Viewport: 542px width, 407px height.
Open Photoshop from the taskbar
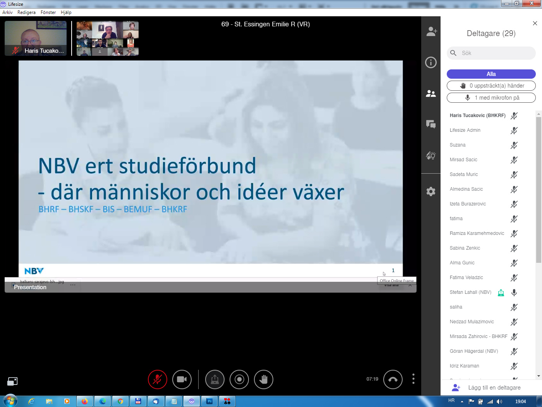(x=209, y=401)
